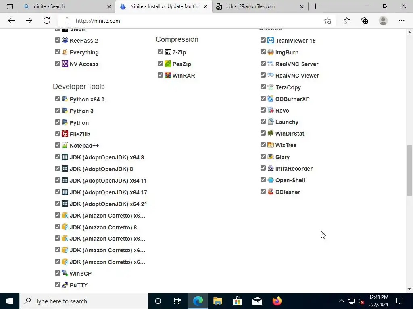The height and width of the screenshot is (309, 413).
Task: Uncheck the FileZilla checkbox
Action: 57,134
